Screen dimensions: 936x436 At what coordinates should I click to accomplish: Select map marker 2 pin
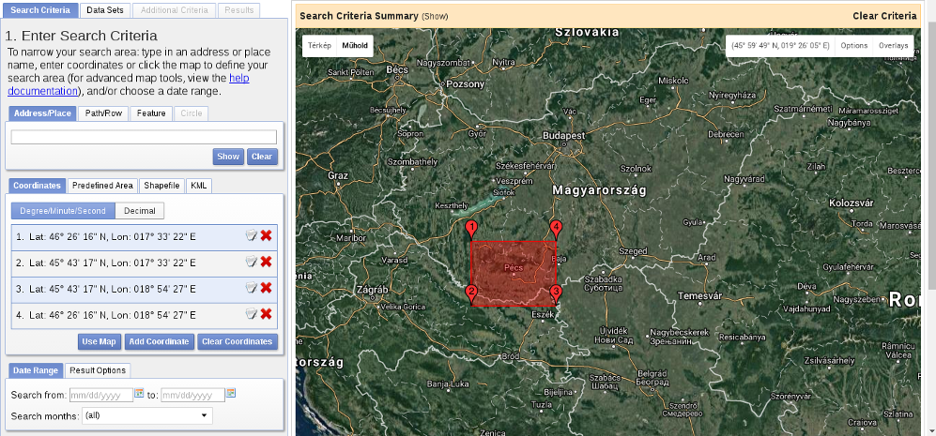[471, 294]
